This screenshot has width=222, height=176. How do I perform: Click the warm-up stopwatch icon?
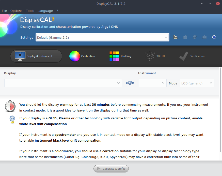coord(10,106)
